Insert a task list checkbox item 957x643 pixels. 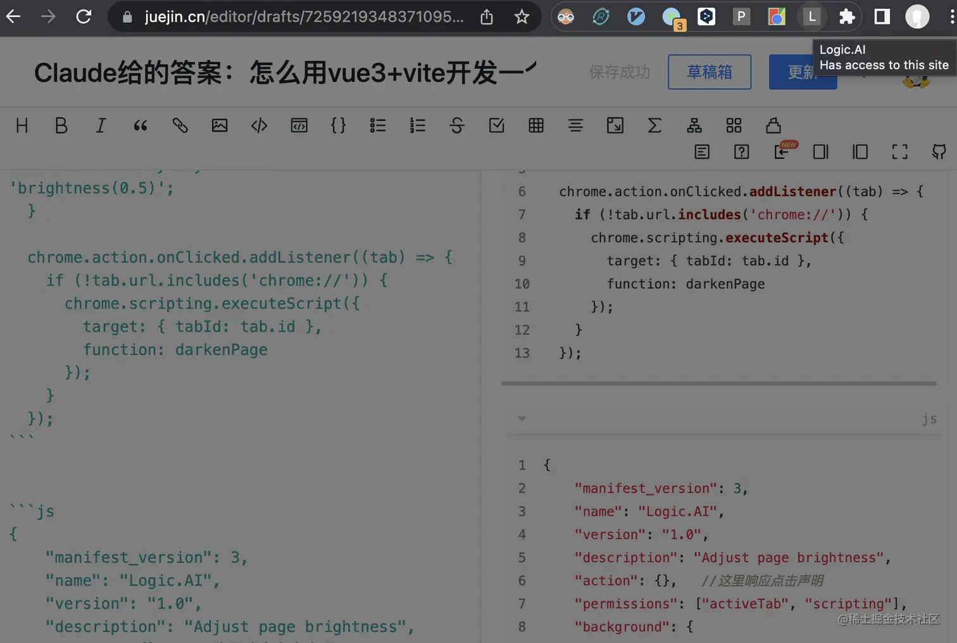pos(497,125)
